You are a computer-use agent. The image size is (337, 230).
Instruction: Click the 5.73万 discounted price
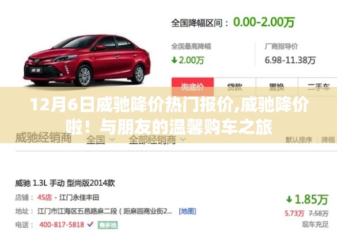point(294,213)
